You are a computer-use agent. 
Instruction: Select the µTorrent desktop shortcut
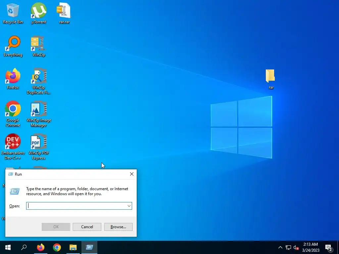(38, 13)
